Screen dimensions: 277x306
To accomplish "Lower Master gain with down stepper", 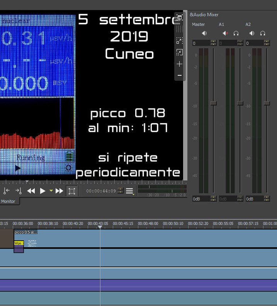I will (x=214, y=200).
